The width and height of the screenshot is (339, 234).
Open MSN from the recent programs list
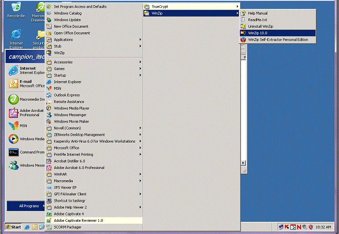(26, 126)
